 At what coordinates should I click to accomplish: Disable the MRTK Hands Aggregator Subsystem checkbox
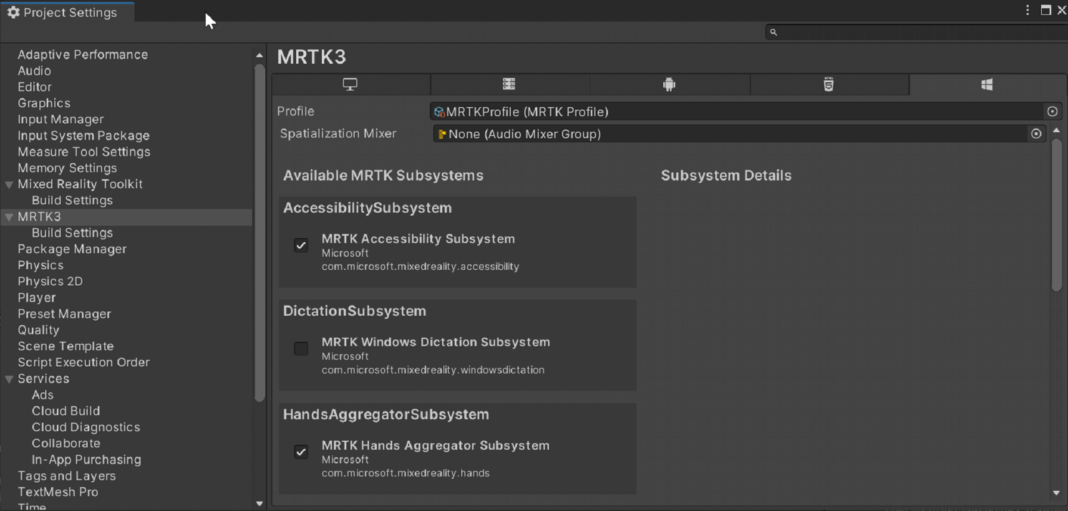pyautogui.click(x=301, y=452)
